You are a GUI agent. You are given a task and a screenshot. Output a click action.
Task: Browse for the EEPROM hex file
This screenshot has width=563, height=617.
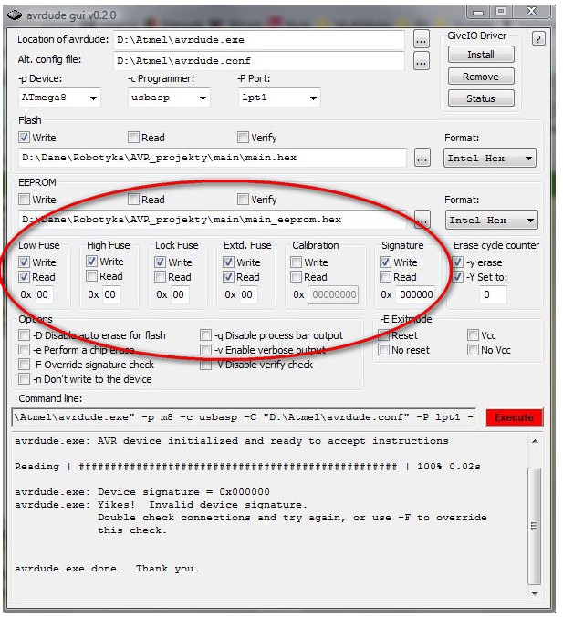tap(422, 220)
